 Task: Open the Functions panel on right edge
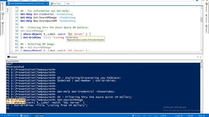click(206, 19)
